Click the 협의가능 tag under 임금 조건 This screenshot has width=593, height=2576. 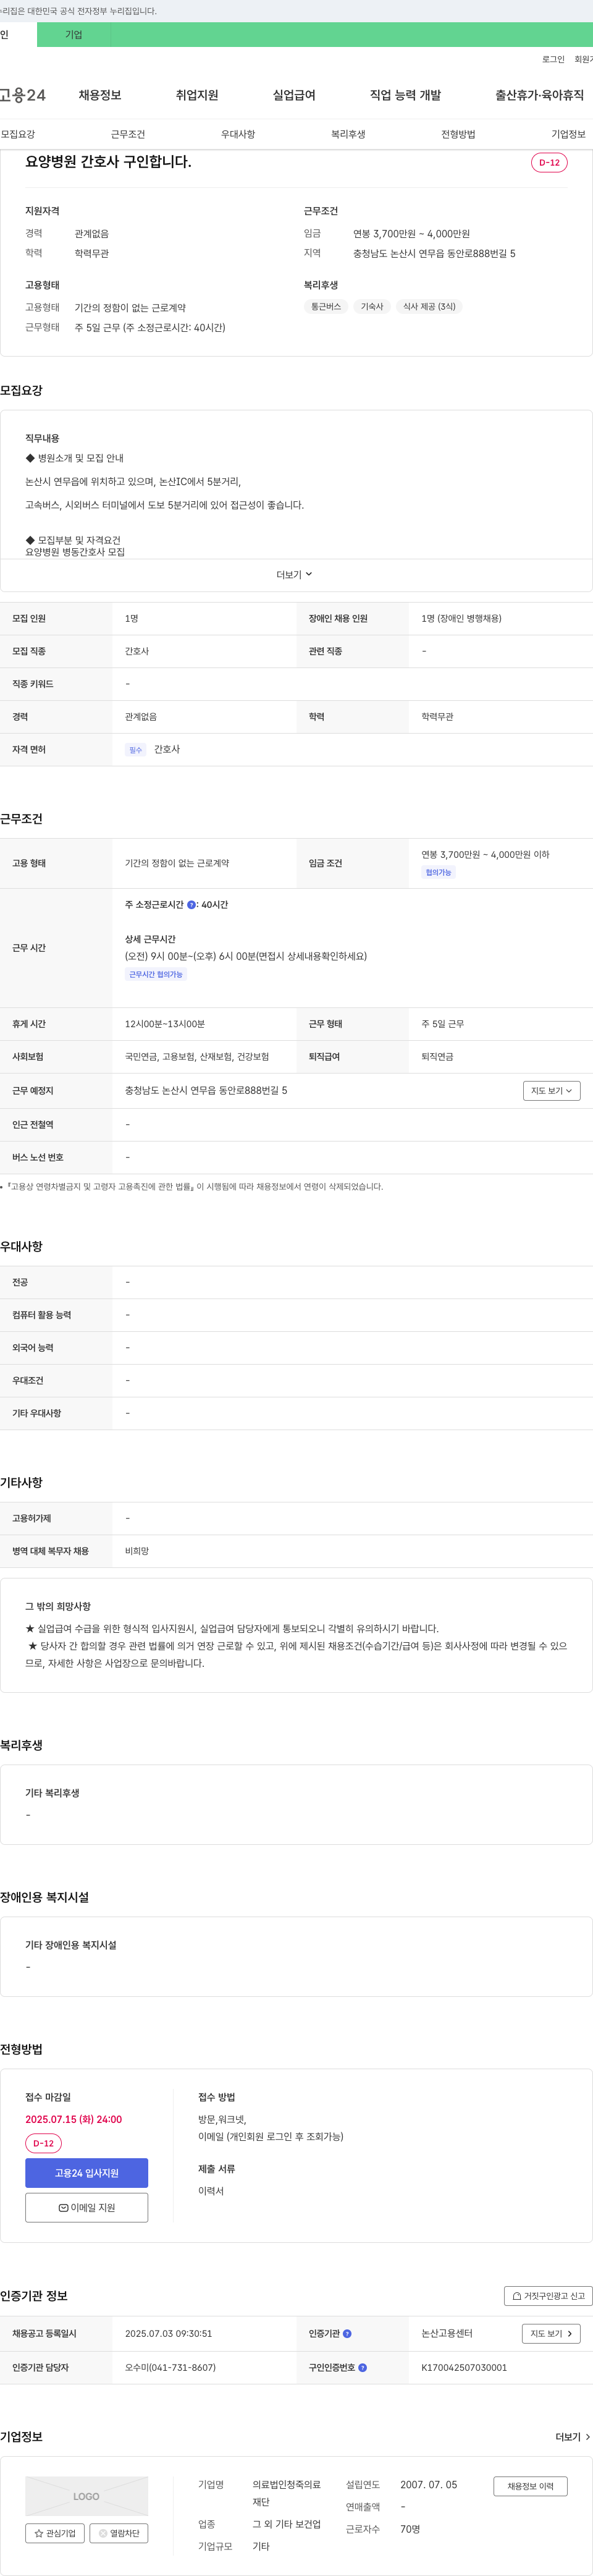click(438, 873)
